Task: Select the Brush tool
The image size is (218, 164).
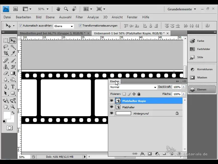Action: (x=13, y=61)
